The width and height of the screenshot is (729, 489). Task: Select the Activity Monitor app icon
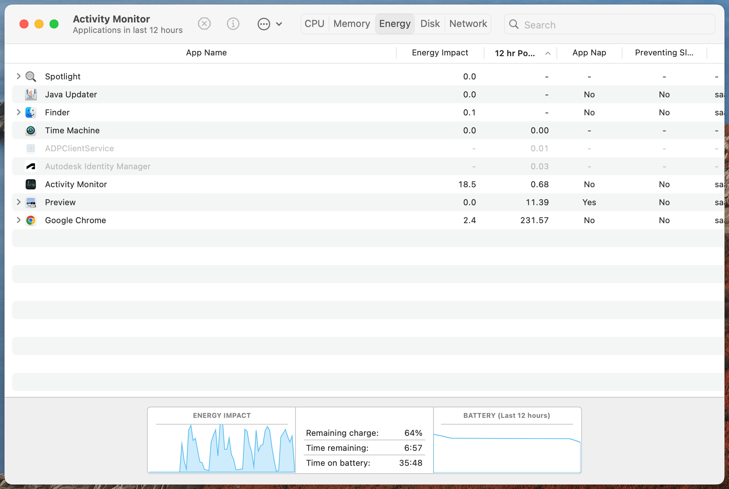[31, 184]
